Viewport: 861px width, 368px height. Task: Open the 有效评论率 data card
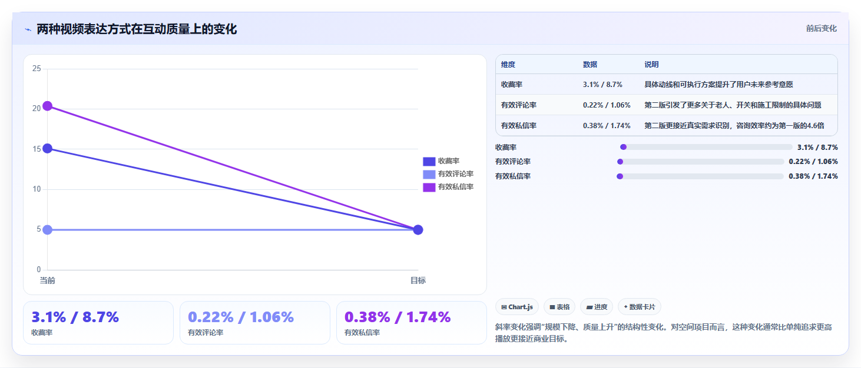[255, 323]
